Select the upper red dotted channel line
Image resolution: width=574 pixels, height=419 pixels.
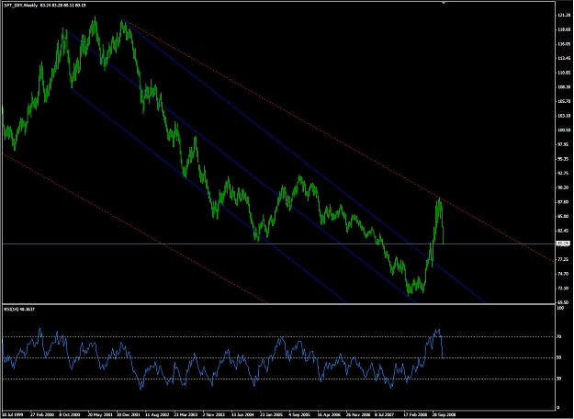339,141
